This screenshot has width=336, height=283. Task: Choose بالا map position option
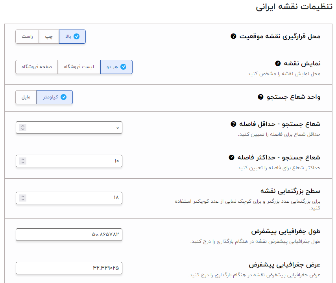point(72,37)
